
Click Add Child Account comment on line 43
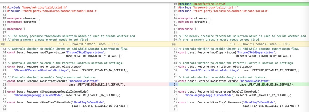point(68,49)
